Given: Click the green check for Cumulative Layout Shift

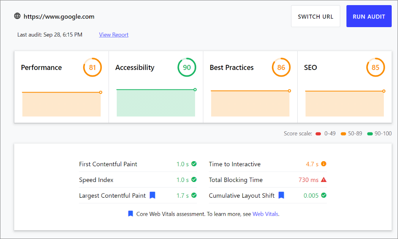Looking at the screenshot, I should [x=324, y=195].
